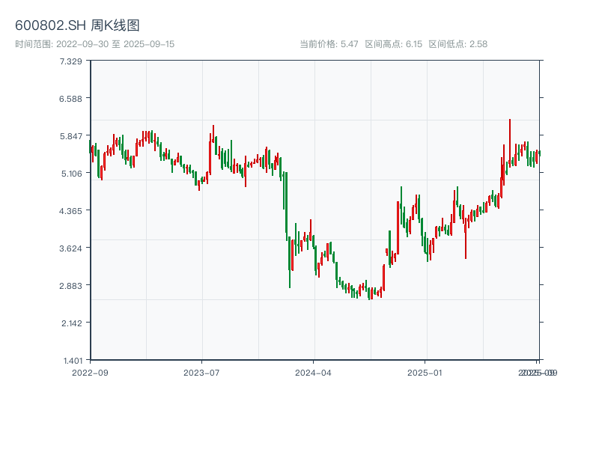Image resolution: width=599 pixels, height=449 pixels.
Task: Click the 当前价格 5.47 label
Action: tap(329, 44)
